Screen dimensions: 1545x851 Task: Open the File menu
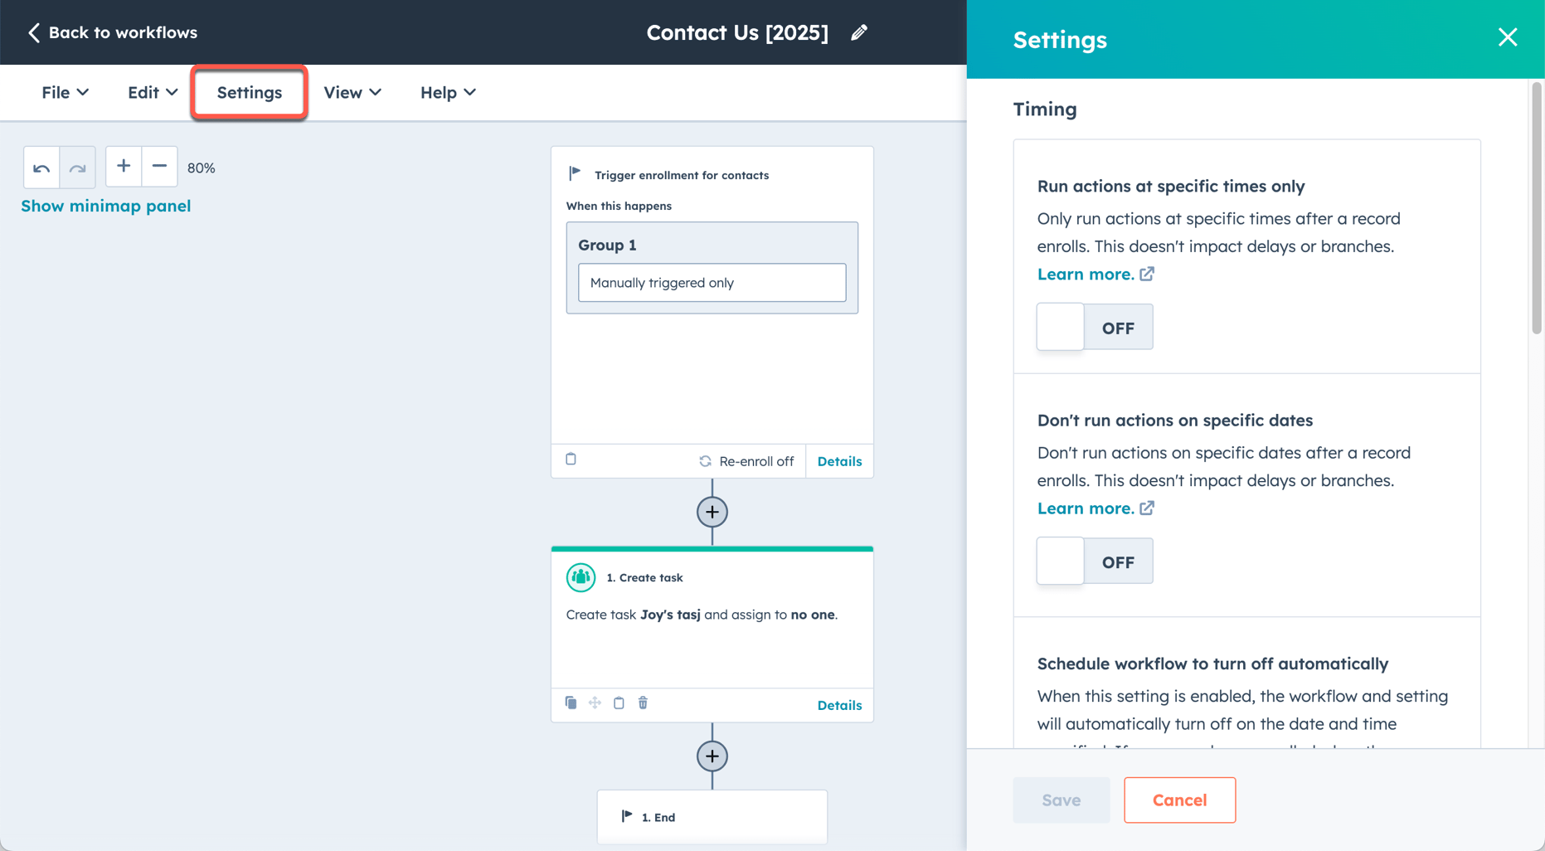(x=64, y=92)
